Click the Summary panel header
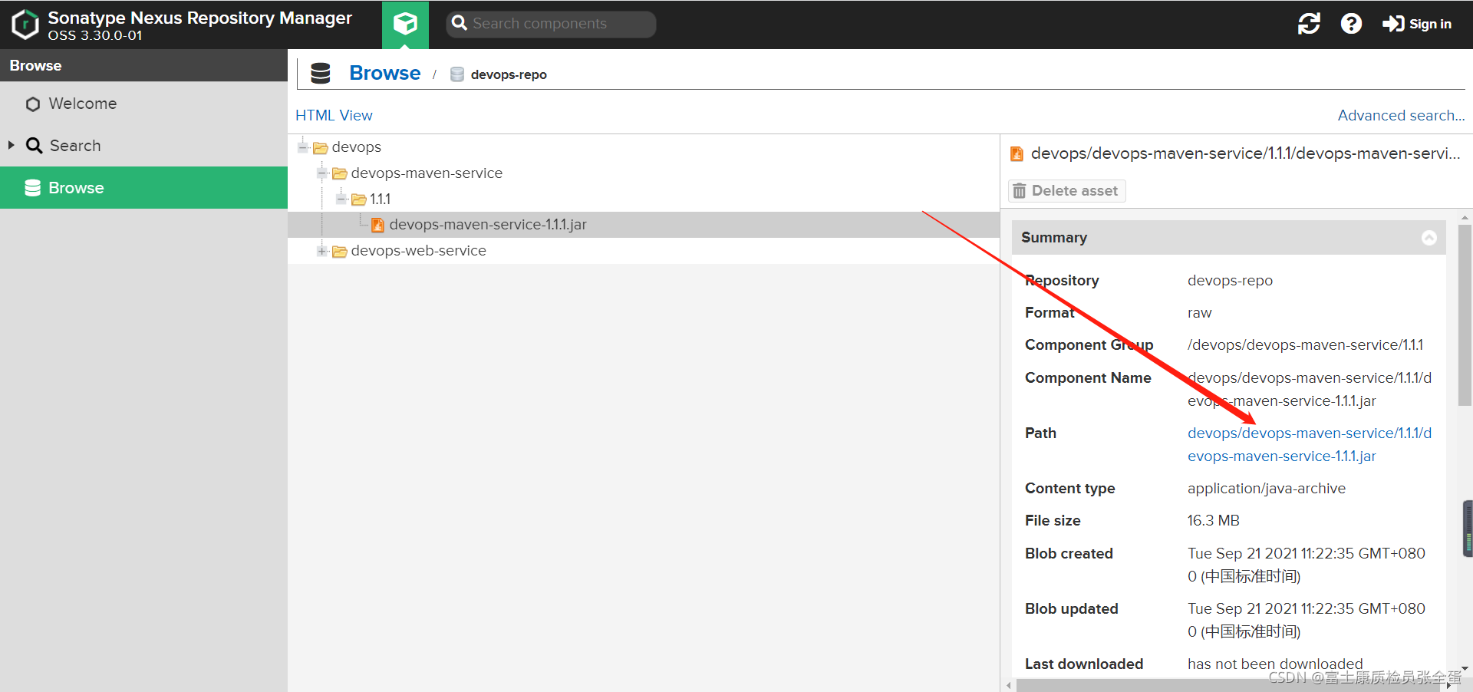1473x692 pixels. point(1229,238)
